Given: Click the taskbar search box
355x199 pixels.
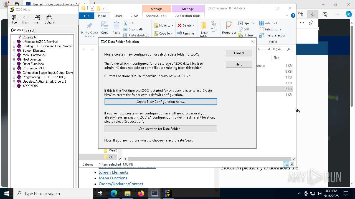Looking at the screenshot, I should pyautogui.click(x=53, y=193).
